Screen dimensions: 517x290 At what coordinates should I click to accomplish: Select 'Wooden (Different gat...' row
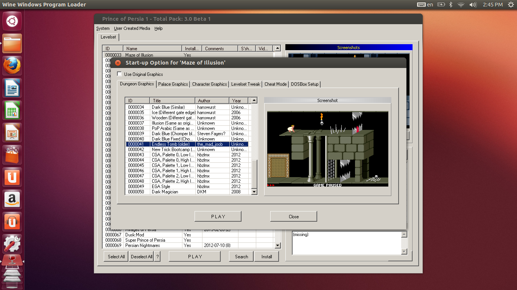pyautogui.click(x=187, y=118)
